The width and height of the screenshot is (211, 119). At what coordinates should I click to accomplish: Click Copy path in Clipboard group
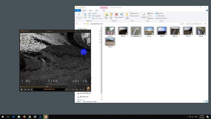(96, 16)
